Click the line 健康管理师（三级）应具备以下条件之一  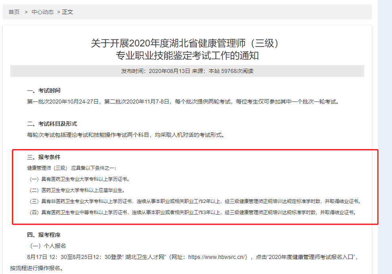(72, 168)
